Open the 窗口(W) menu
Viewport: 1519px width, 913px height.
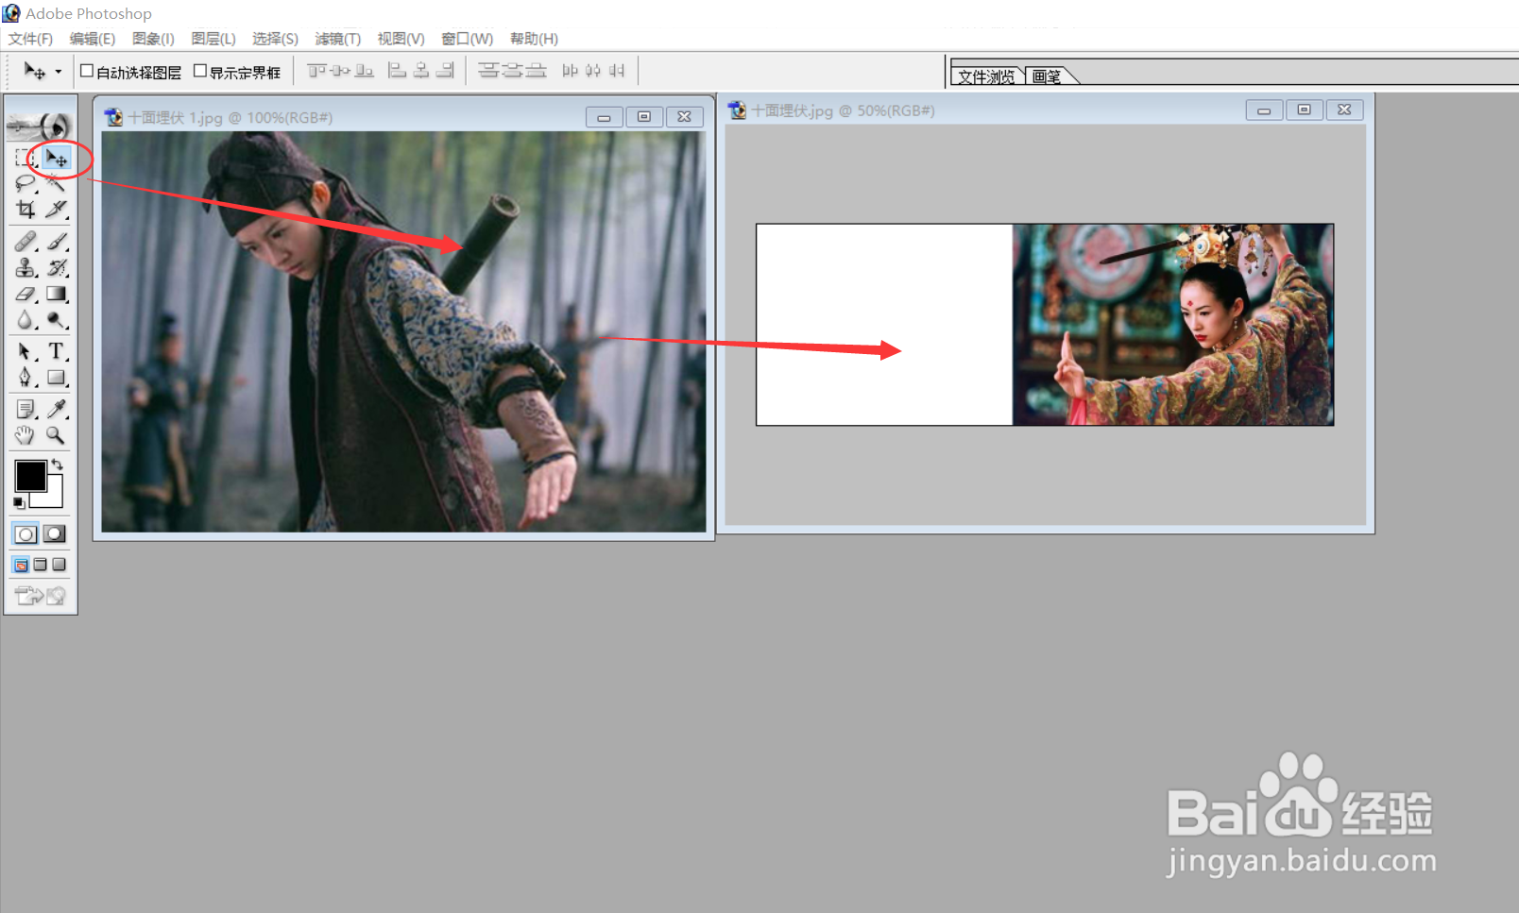tap(467, 39)
